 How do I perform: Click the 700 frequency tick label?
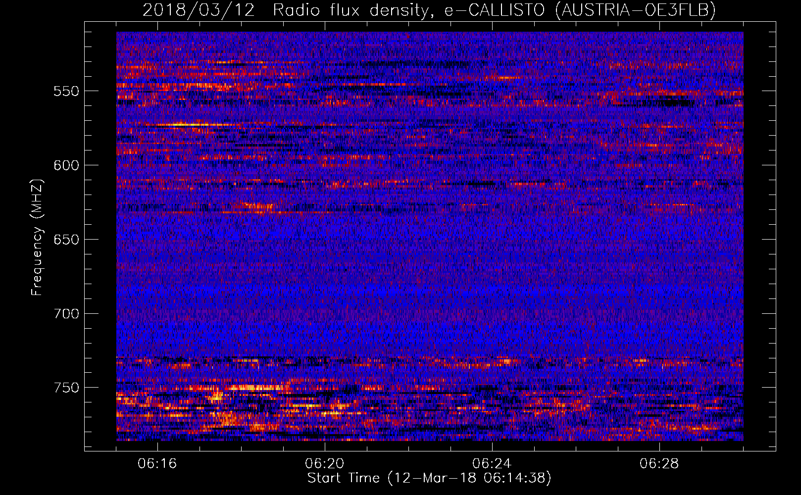coord(66,314)
